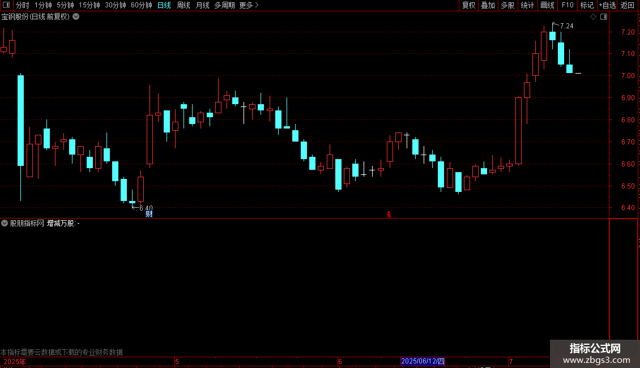Select the 5分钟 period
Image resolution: width=640 pixels, height=368 pixels.
[65, 5]
